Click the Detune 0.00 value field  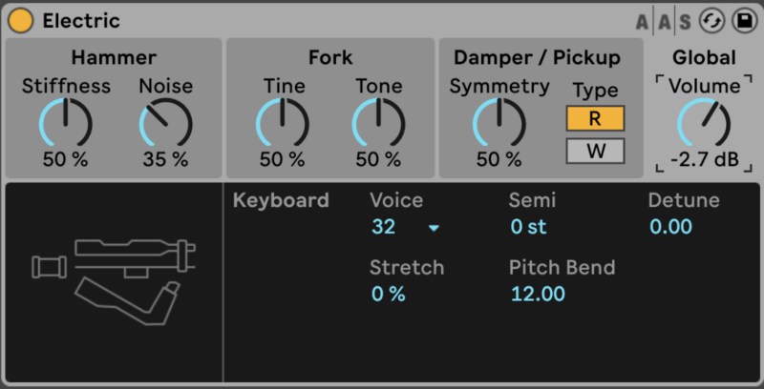[670, 228]
